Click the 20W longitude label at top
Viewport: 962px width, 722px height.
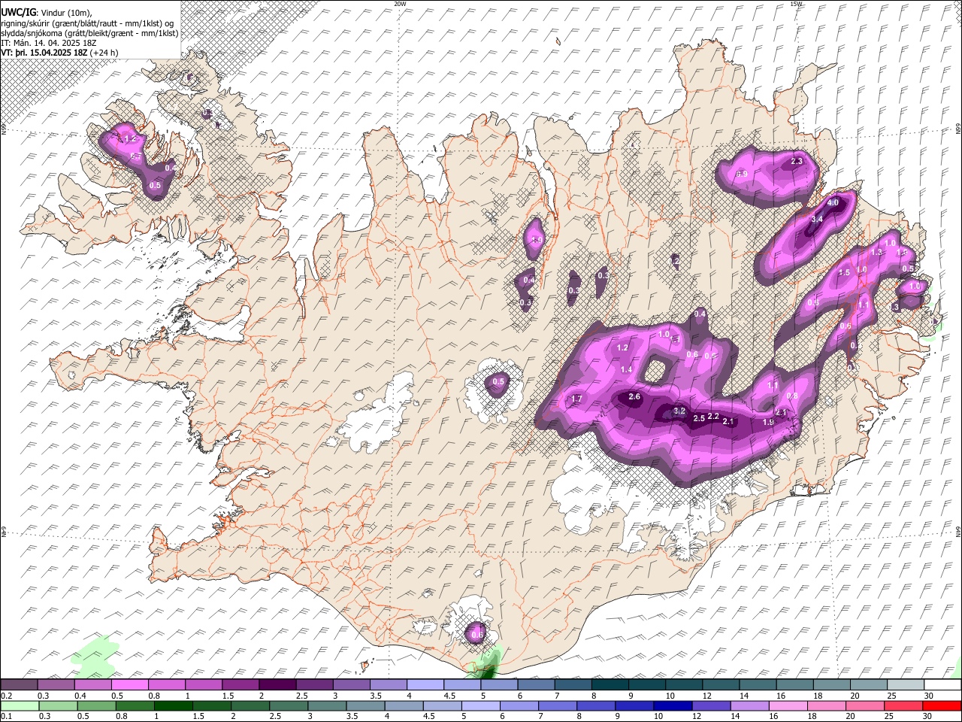(400, 4)
